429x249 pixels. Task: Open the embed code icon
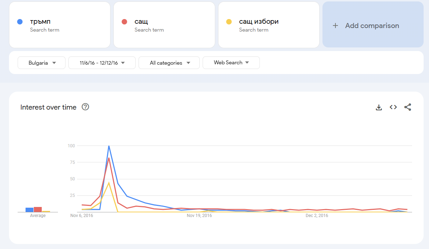tap(393, 107)
